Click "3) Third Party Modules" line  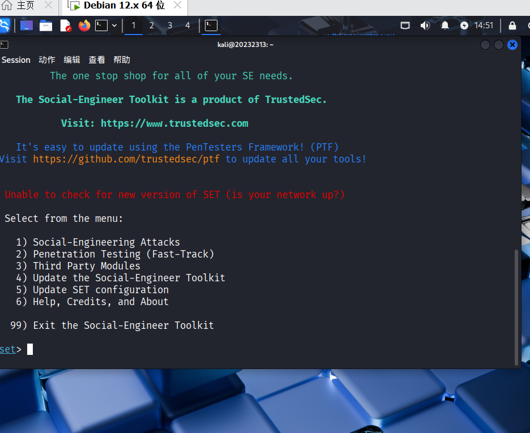pos(78,266)
